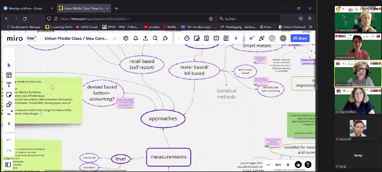Image resolution: width=382 pixels, height=172 pixels.
Task: Open more tools in Miro toolbar
Action: click(x=9, y=114)
